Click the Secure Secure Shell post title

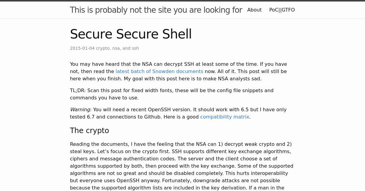tap(131, 34)
